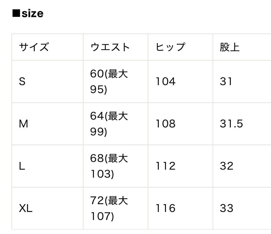
Task: Select waist cell 72(最大107)
Action: pyautogui.click(x=109, y=209)
